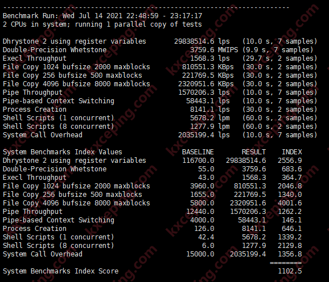
Task: Select the Dhrystone 2 result 29838514.6 lps
Action: pyautogui.click(x=202, y=41)
